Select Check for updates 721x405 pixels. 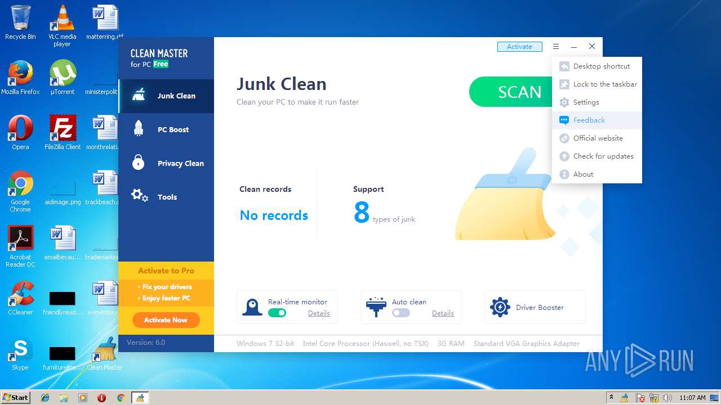tap(597, 156)
